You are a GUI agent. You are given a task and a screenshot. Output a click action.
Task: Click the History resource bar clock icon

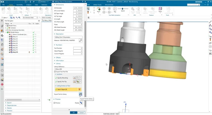tap(2, 70)
